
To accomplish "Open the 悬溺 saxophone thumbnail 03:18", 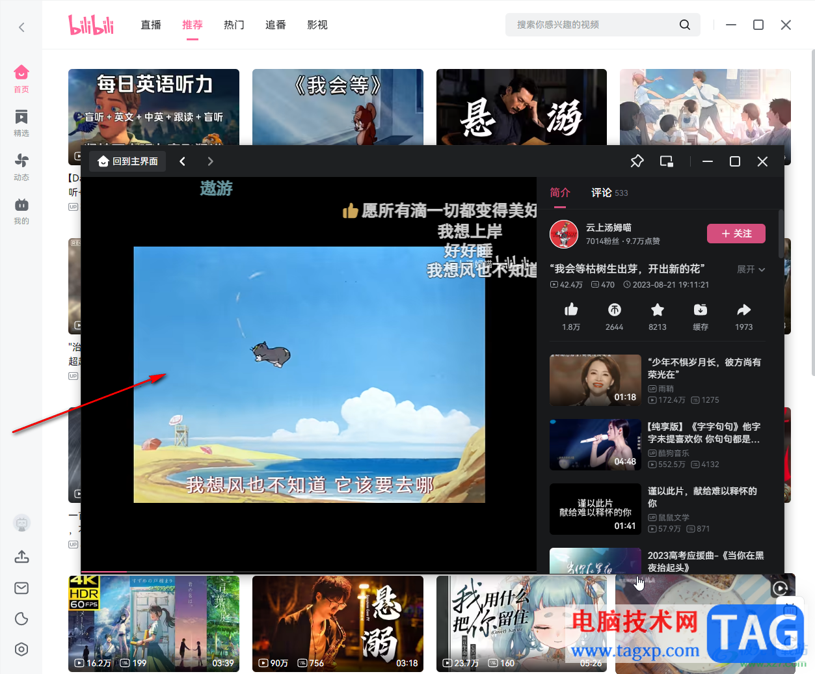I will (x=338, y=623).
